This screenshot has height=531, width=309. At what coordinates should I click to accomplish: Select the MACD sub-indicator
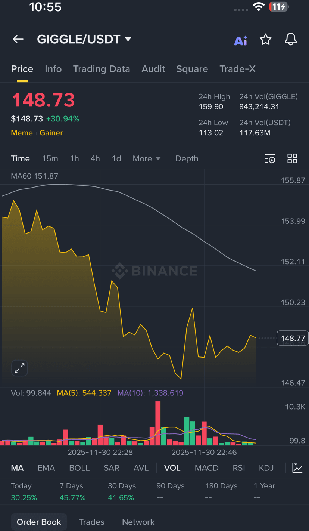click(207, 468)
